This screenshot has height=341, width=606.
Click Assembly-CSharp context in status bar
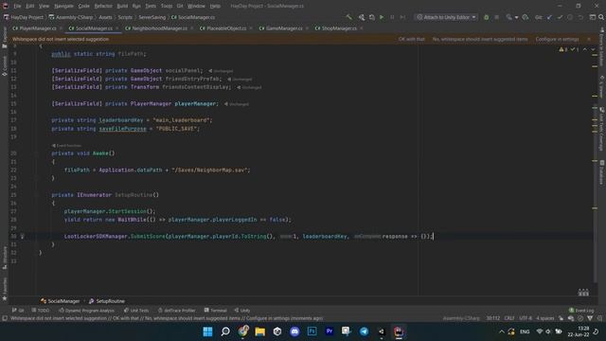461,318
